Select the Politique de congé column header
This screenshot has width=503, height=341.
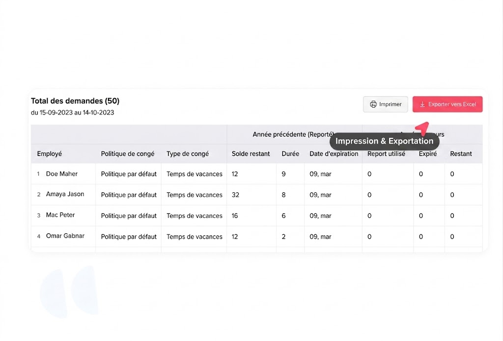128,154
